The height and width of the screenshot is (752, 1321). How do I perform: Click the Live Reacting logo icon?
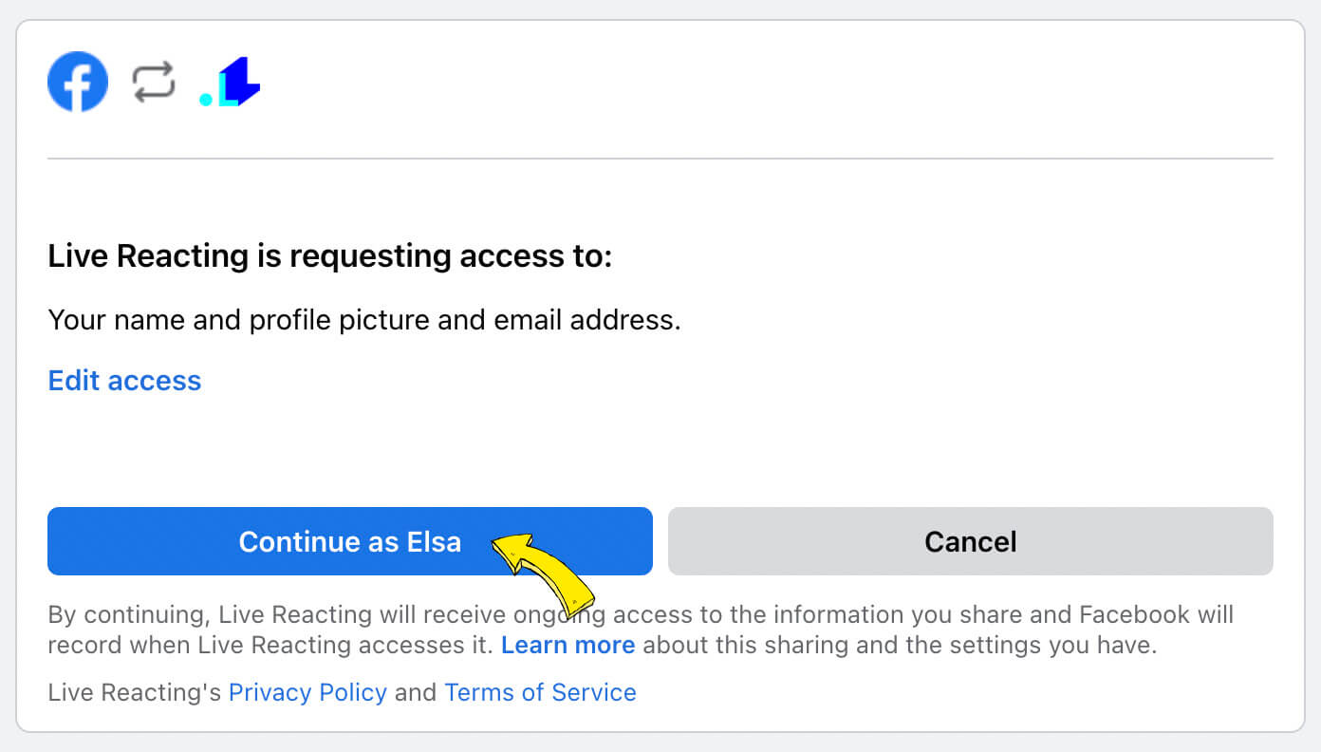230,82
